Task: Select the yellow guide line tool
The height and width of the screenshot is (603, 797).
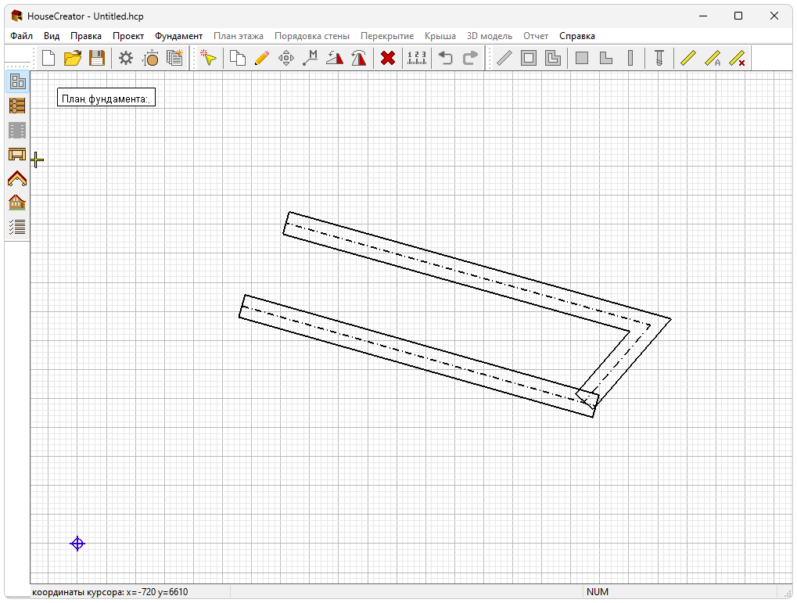Action: pyautogui.click(x=688, y=58)
